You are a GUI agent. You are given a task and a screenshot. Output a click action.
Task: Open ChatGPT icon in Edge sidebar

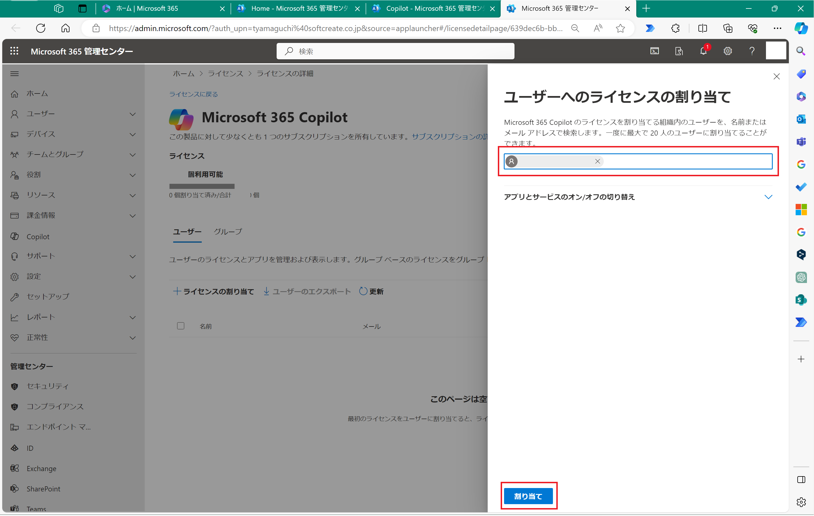coord(801,277)
